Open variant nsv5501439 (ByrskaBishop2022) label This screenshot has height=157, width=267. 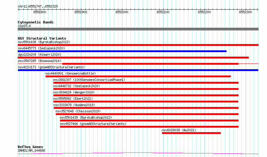(x=86, y=117)
